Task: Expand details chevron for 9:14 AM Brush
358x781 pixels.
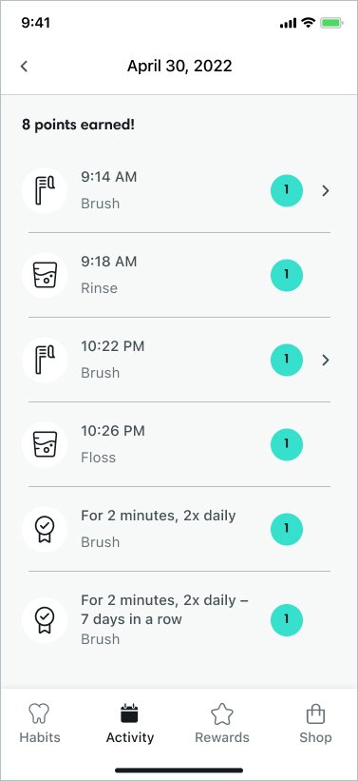Action: point(326,191)
